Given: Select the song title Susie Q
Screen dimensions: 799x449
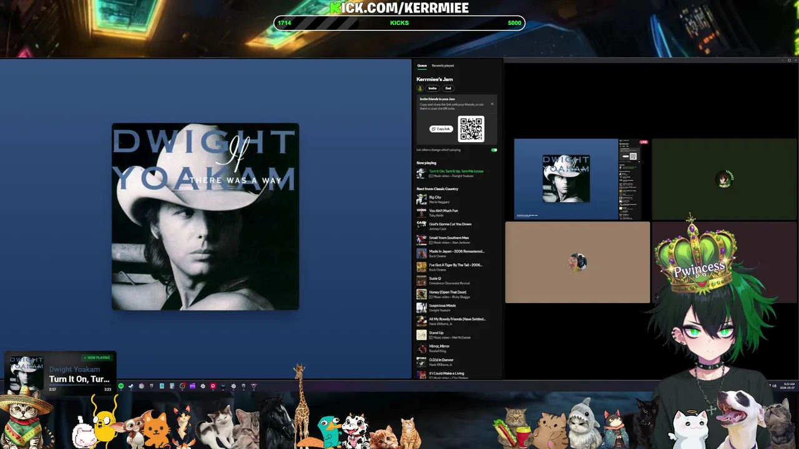Looking at the screenshot, I should point(435,278).
